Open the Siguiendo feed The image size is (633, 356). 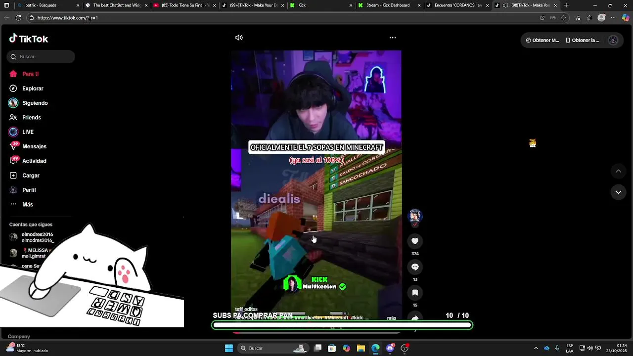pos(28,103)
